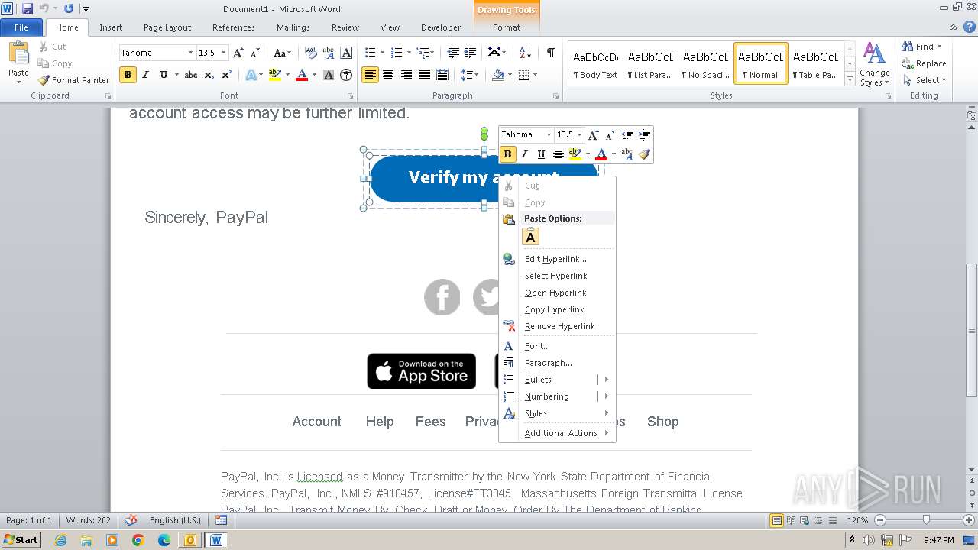Open the mini toolbar font size dropdown
Screen dimensions: 978x550
579,134
